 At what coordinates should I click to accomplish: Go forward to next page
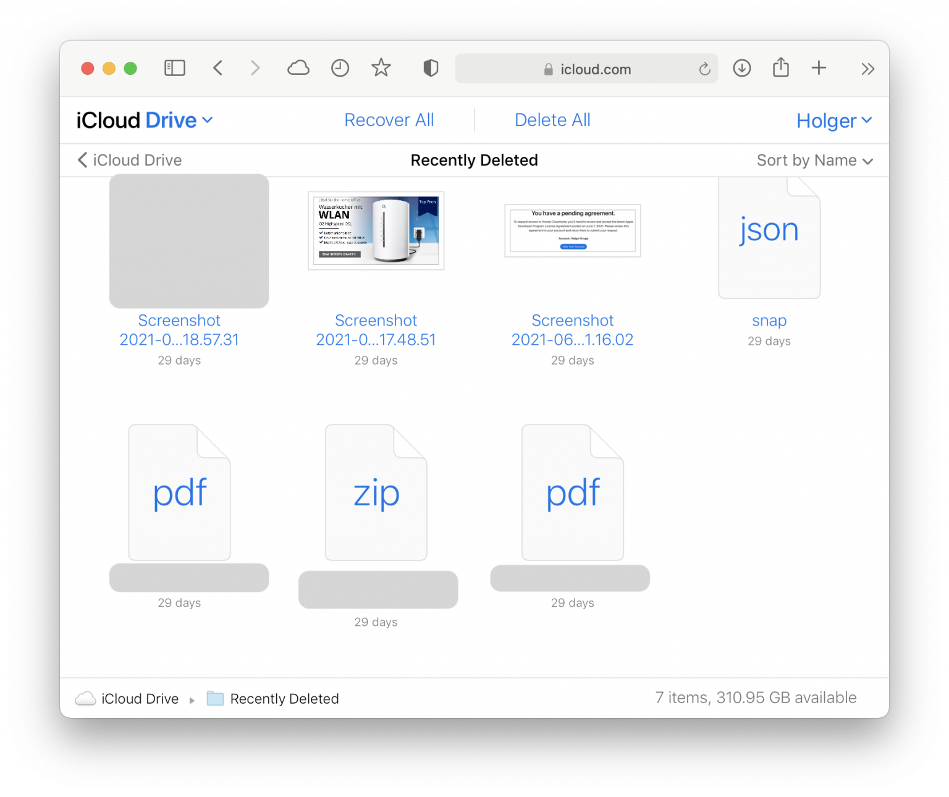tap(255, 68)
